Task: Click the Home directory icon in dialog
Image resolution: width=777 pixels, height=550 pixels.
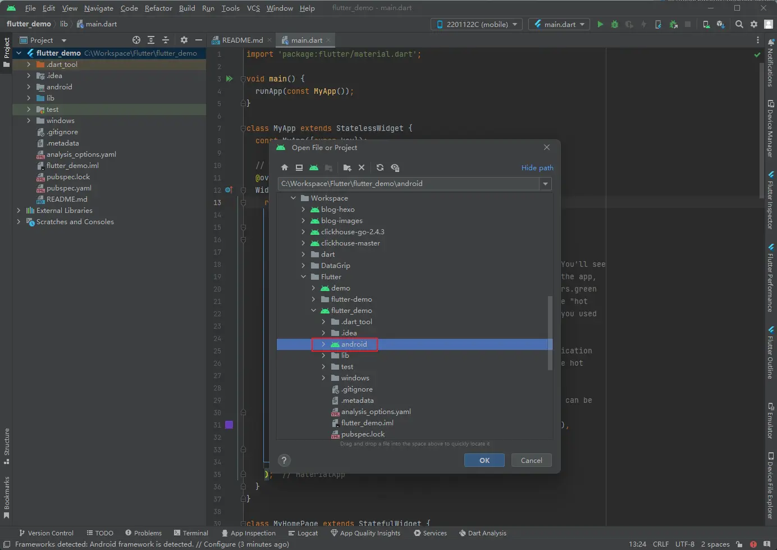Action: point(285,167)
